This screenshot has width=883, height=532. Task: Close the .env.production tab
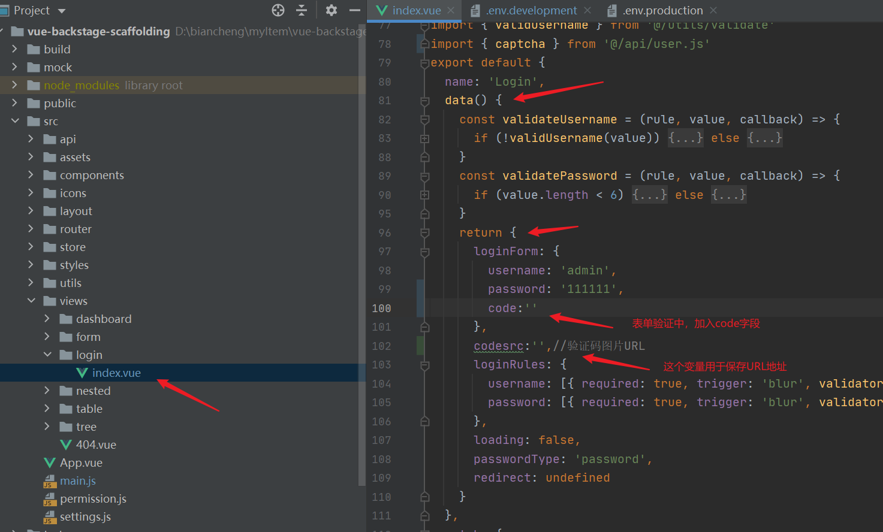click(x=713, y=10)
